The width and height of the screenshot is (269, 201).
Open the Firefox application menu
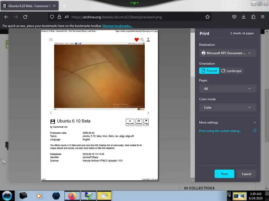pyautogui.click(x=263, y=17)
